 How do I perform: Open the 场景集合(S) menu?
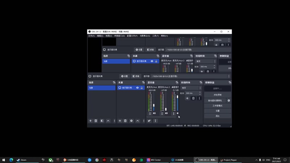(x=145, y=36)
